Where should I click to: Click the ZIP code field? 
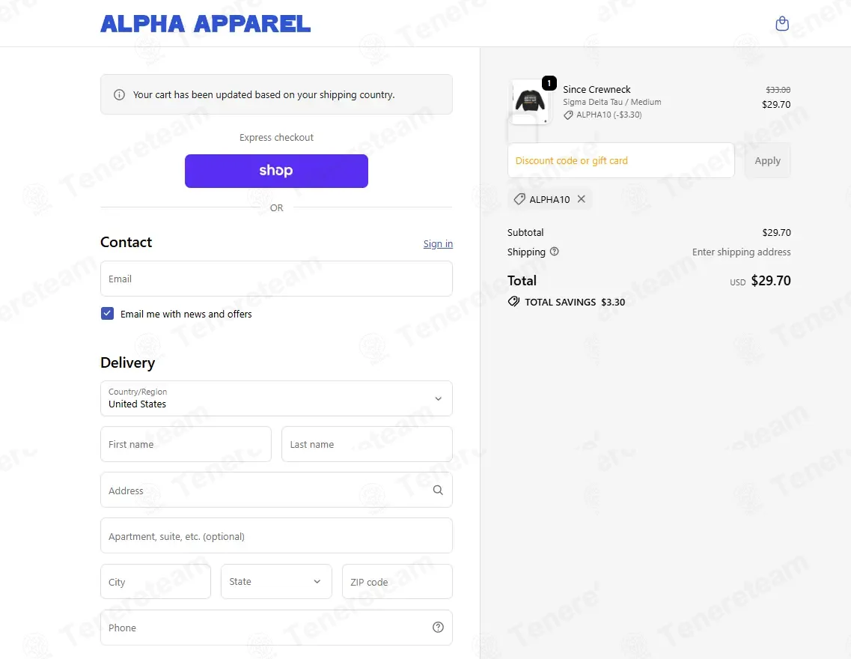click(x=397, y=582)
